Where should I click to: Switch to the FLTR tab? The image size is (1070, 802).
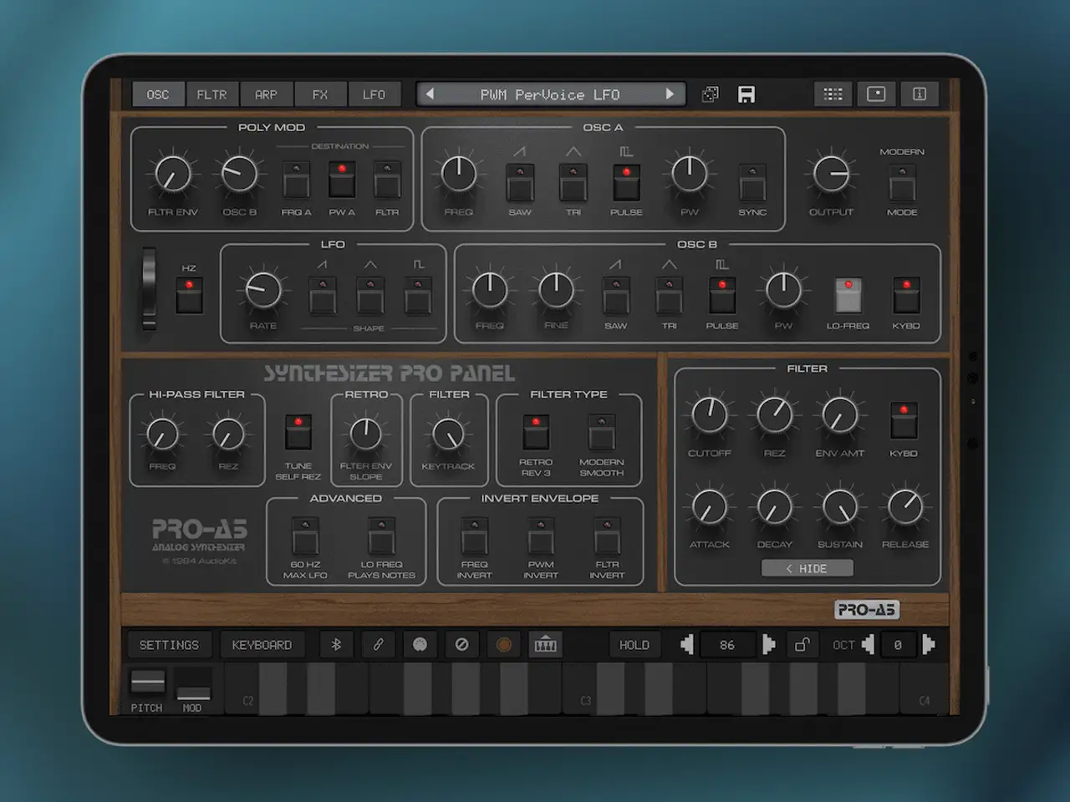point(211,94)
